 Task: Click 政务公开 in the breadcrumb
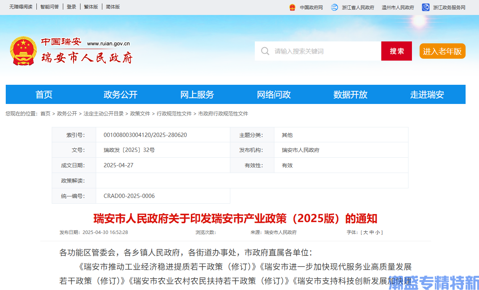pyautogui.click(x=67, y=114)
